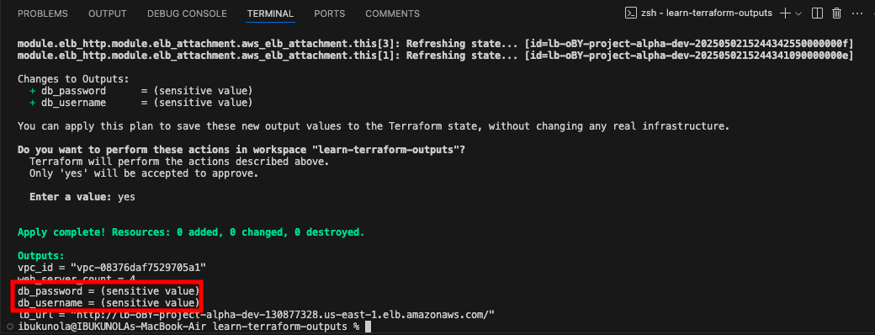The height and width of the screenshot is (335, 875).
Task: Select the zsh - learn-terraform-outputs terminal label
Action: (x=707, y=13)
